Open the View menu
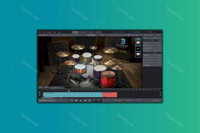 [55, 32]
